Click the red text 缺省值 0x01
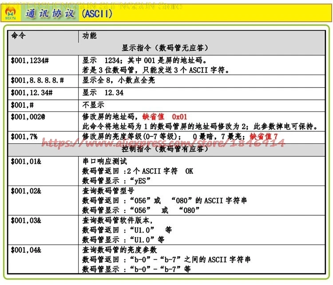The width and height of the screenshot is (333, 285). coord(165,117)
